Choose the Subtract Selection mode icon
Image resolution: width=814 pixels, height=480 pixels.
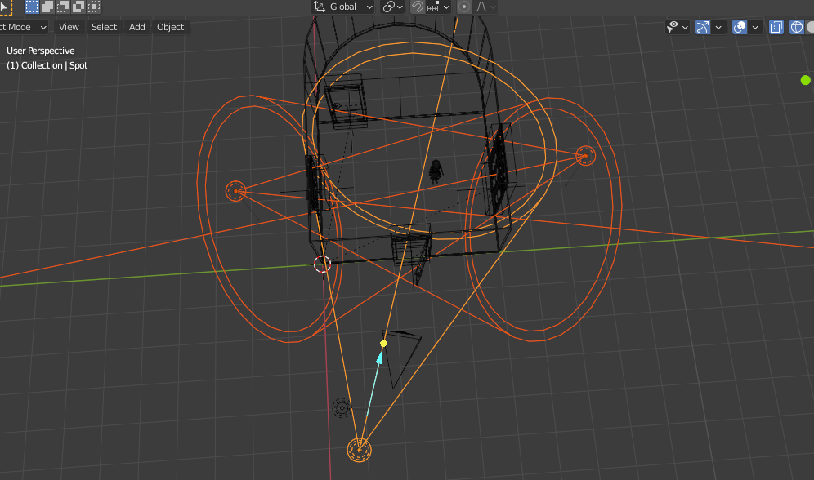click(63, 7)
